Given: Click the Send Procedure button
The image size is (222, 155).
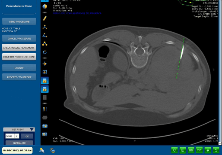Looking at the screenshot, I should (19, 21).
